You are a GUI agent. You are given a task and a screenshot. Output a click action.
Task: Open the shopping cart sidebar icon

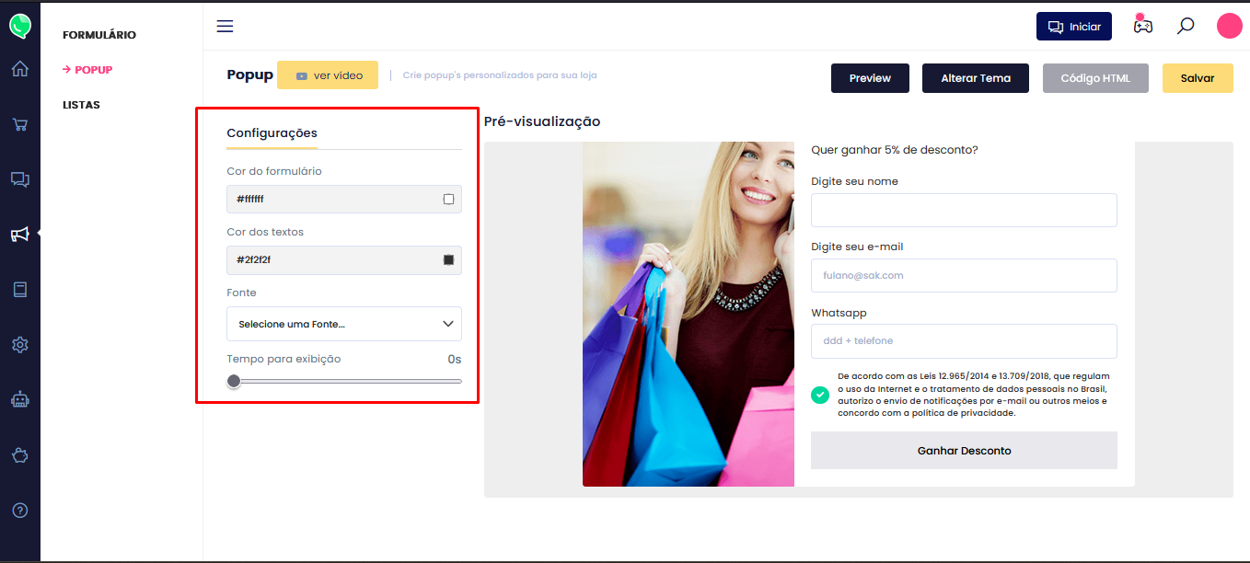point(19,124)
